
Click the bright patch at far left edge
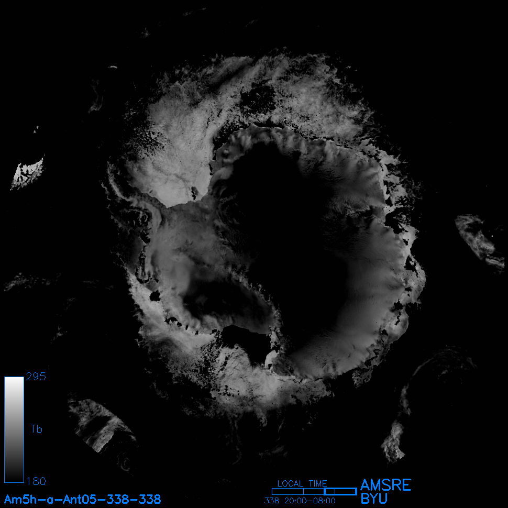point(27,174)
